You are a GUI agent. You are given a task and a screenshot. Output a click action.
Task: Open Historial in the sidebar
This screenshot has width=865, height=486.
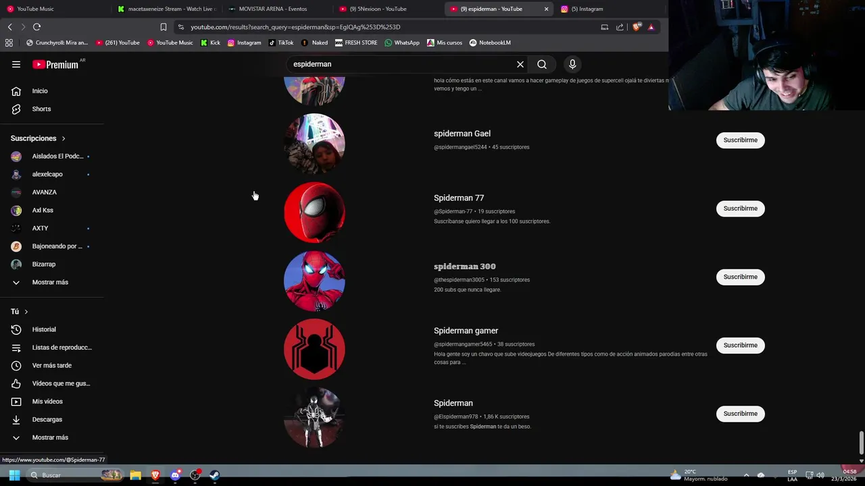click(x=44, y=329)
